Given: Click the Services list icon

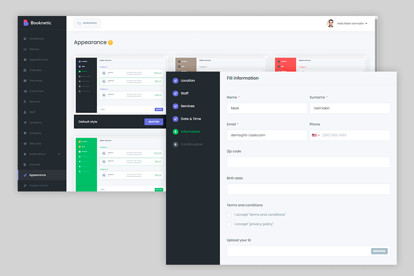Looking at the screenshot, I should coord(25,102).
